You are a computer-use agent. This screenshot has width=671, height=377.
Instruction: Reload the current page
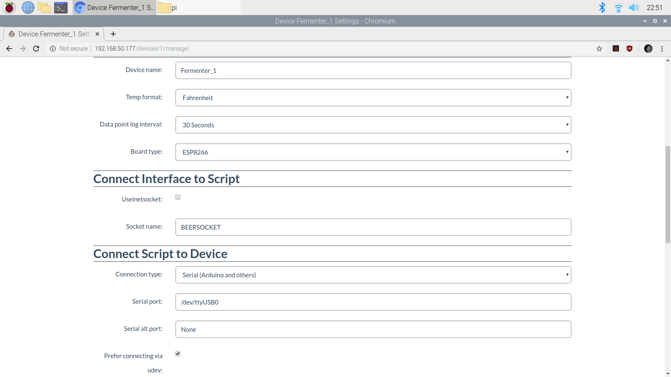pyautogui.click(x=36, y=49)
